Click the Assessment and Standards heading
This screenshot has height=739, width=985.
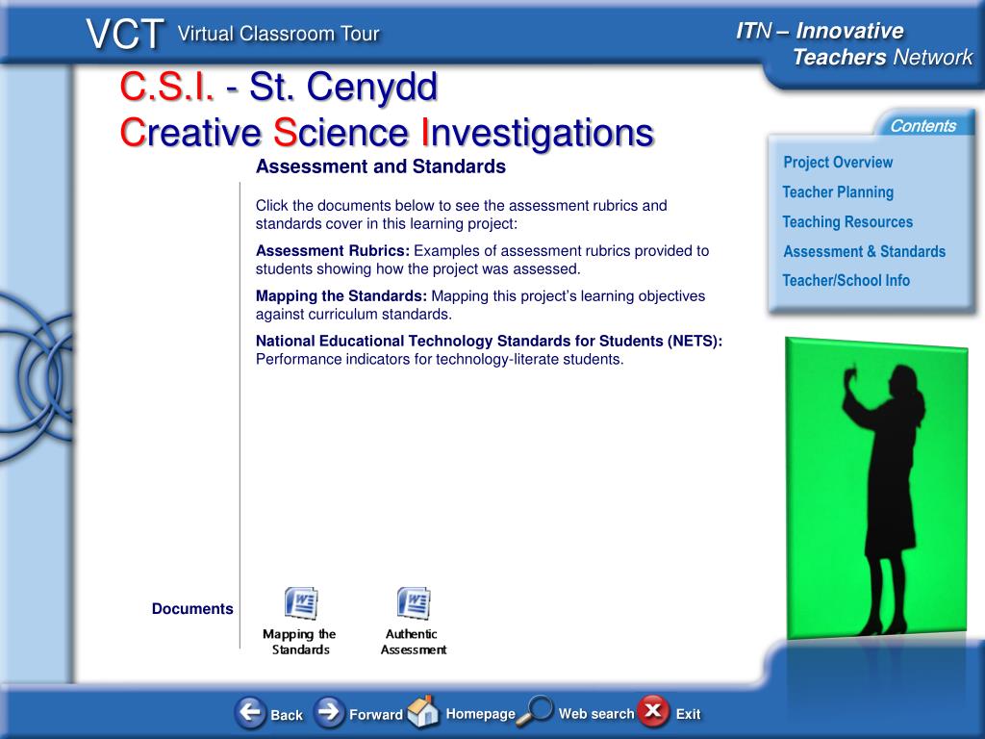point(381,166)
